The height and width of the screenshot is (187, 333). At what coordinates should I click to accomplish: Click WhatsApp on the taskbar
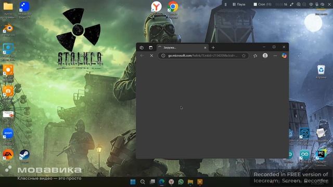click(x=181, y=182)
